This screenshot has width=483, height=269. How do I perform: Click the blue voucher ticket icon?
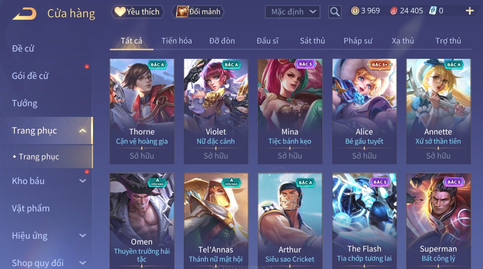433,11
